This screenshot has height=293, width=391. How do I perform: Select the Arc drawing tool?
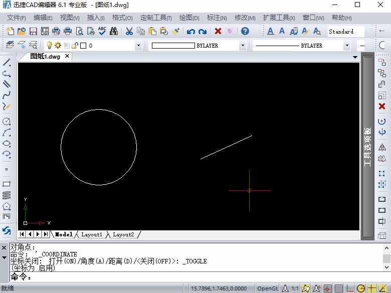click(x=7, y=132)
